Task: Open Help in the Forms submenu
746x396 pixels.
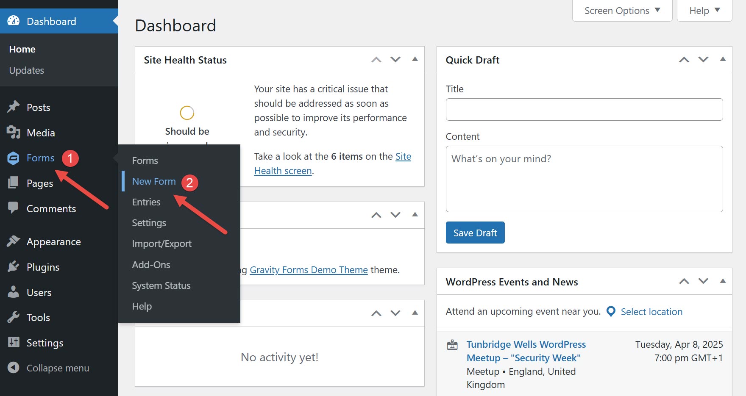Action: 142,306
